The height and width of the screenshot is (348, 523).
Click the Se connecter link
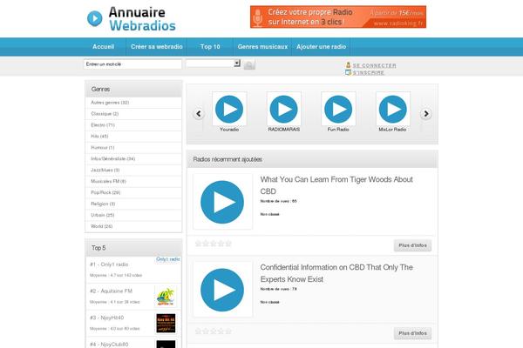tap(375, 65)
